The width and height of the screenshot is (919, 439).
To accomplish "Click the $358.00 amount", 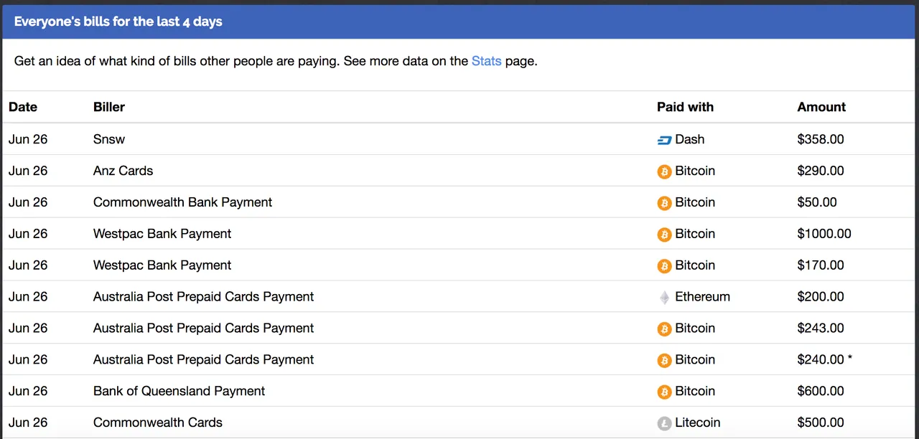I will (821, 139).
